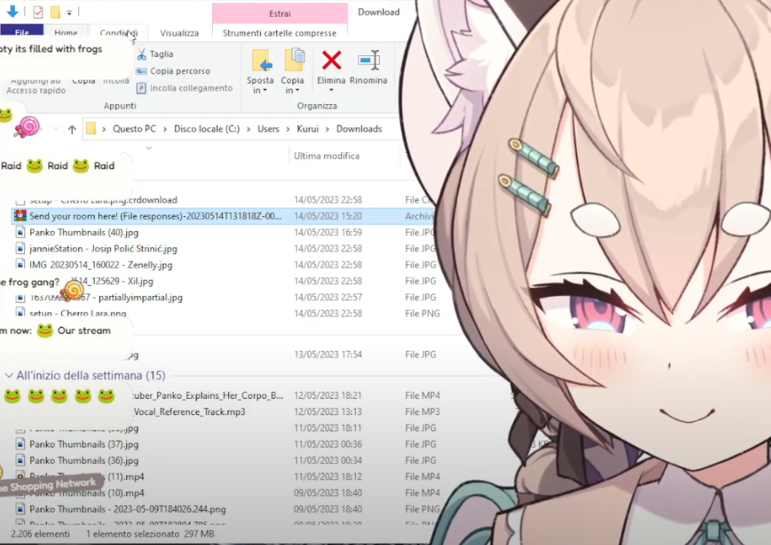Click the 'File MP3' type cell
This screenshot has height=545, width=771.
pos(422,411)
